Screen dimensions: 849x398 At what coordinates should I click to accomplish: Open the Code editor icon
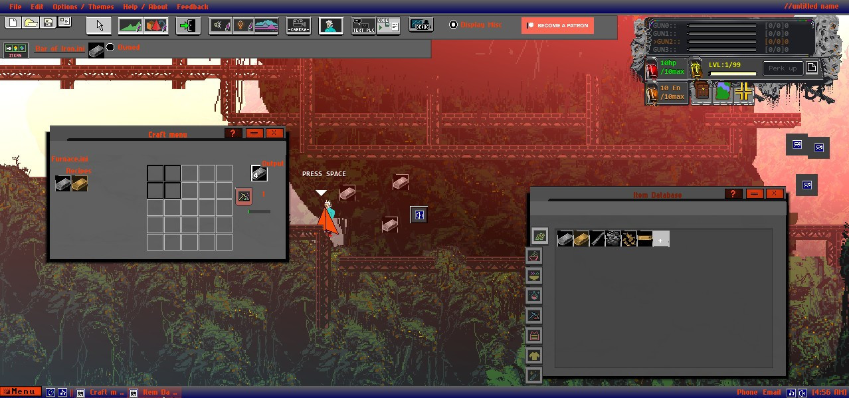click(x=388, y=26)
